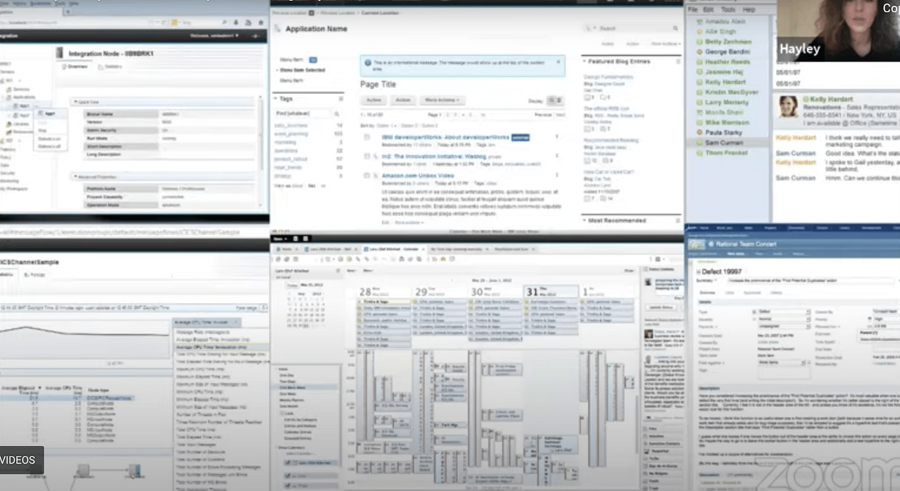Screen dimensions: 900x491
Task: Click the magnifier icon in the Application Name search box
Action: point(675,28)
